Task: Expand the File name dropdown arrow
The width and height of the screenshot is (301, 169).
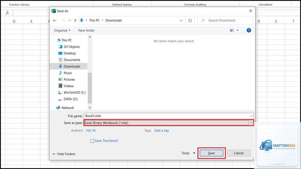Action: [x=251, y=116]
